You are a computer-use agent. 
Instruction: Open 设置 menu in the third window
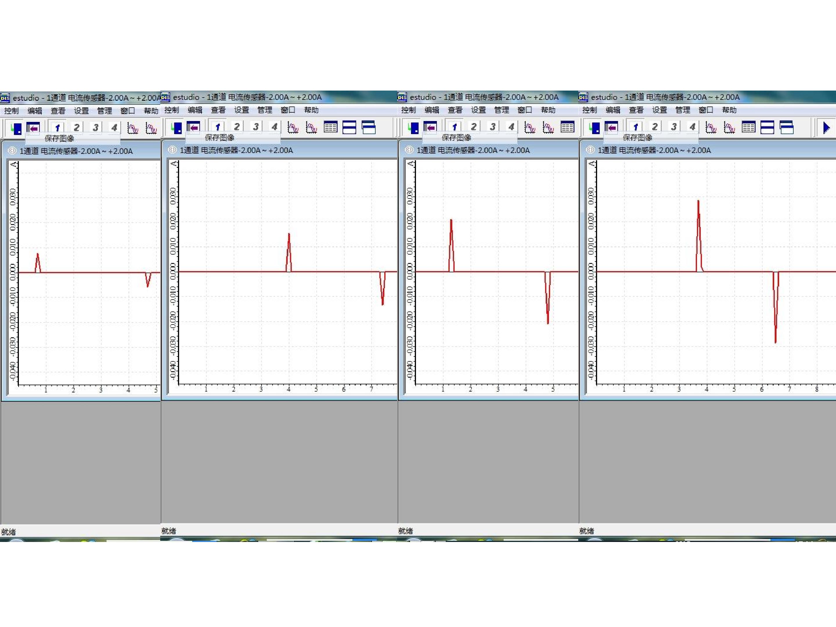click(478, 110)
